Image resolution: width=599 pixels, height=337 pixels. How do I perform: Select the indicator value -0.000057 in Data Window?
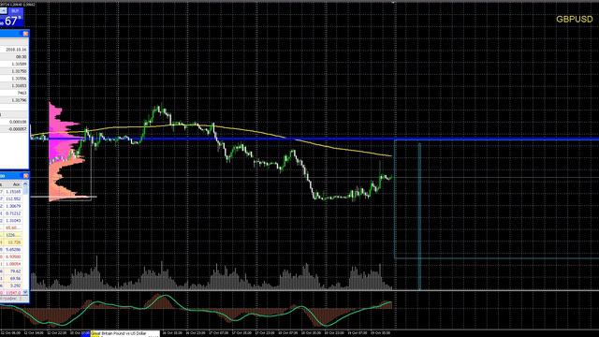tap(18, 129)
